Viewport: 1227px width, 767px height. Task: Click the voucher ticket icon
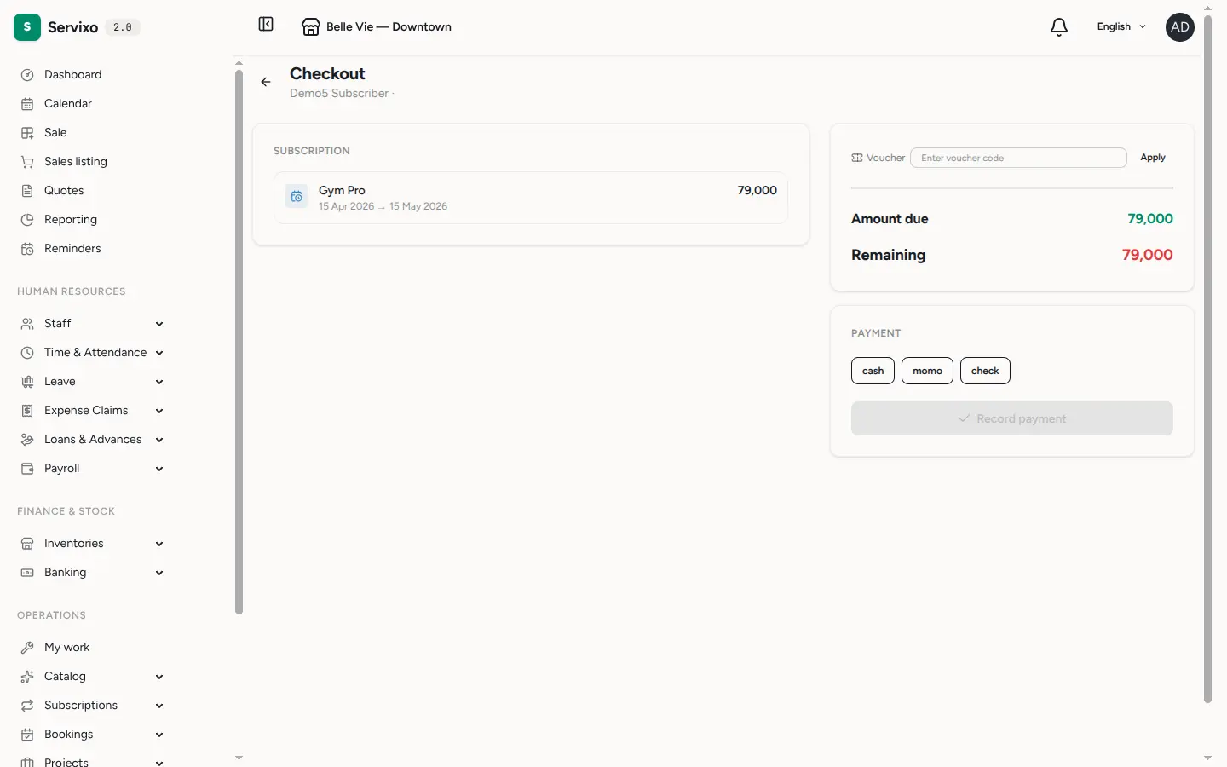point(857,158)
